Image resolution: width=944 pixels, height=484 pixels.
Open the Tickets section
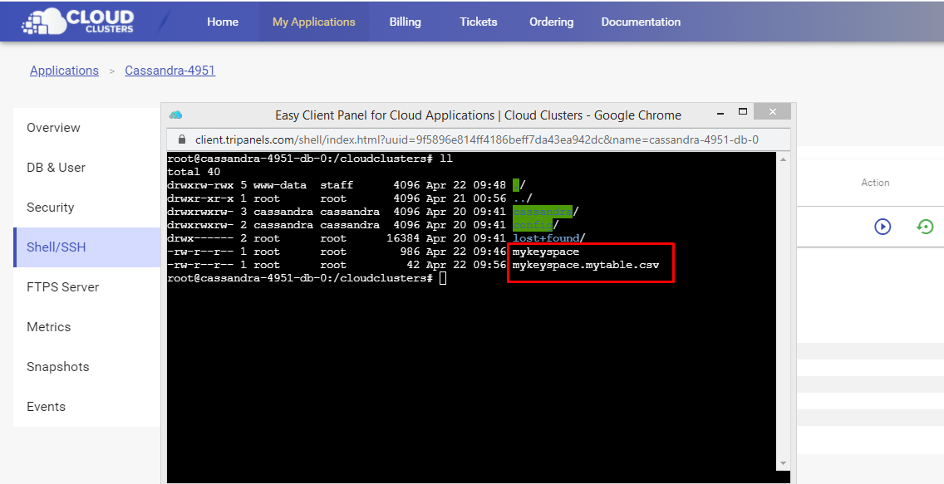tap(479, 22)
